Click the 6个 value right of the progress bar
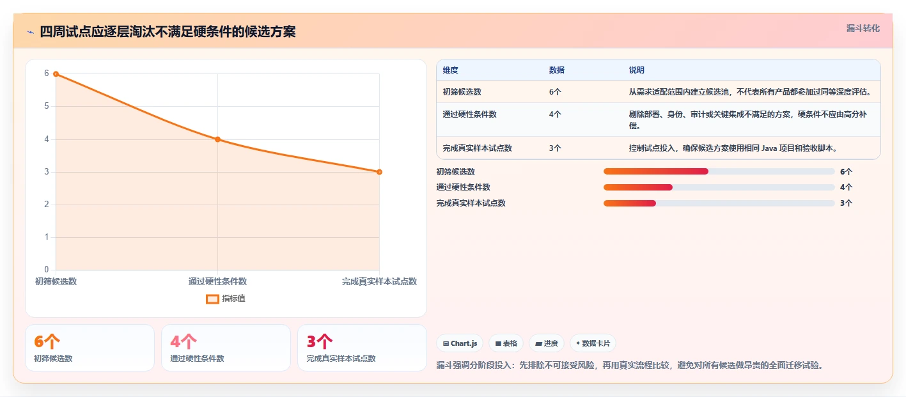This screenshot has width=906, height=397. 846,171
